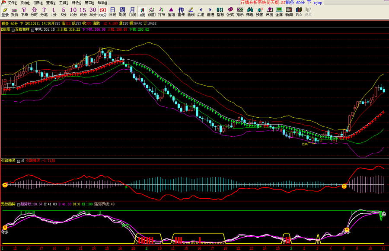Click the 后退 back arrow button
This screenshot has height=251, width=389.
click(x=201, y=12)
